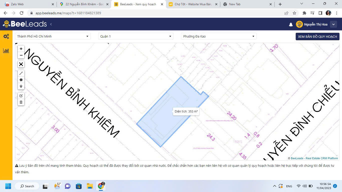
Task: Collapse the sidebar using the arrow beside the BeeLeads logo
Action: tap(51, 24)
